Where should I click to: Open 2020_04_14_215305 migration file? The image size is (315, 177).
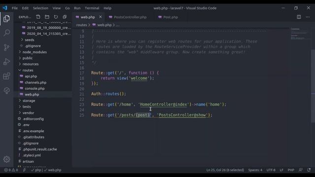coord(49,34)
